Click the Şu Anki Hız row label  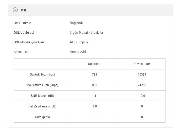click(42, 75)
